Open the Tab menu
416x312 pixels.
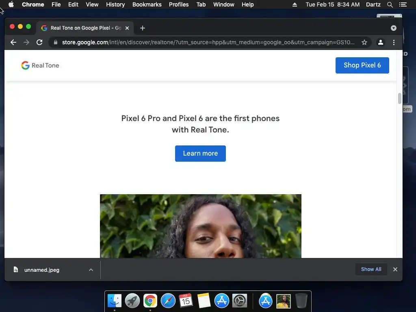[x=201, y=4]
